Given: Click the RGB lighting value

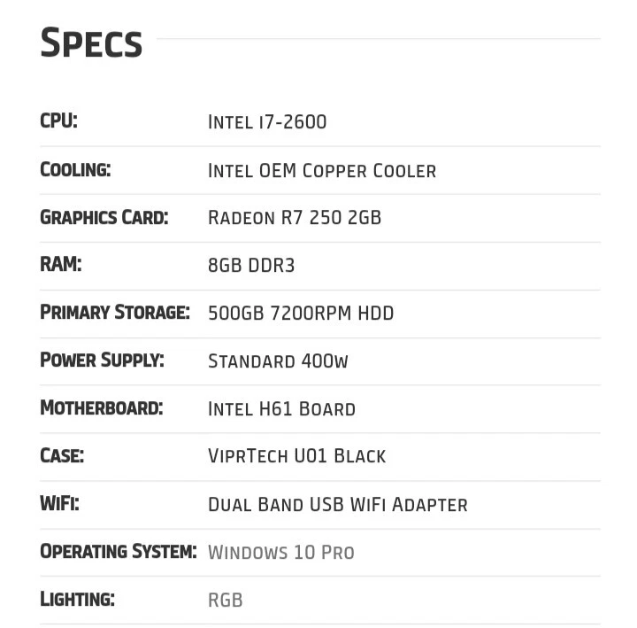Looking at the screenshot, I should (x=225, y=601).
